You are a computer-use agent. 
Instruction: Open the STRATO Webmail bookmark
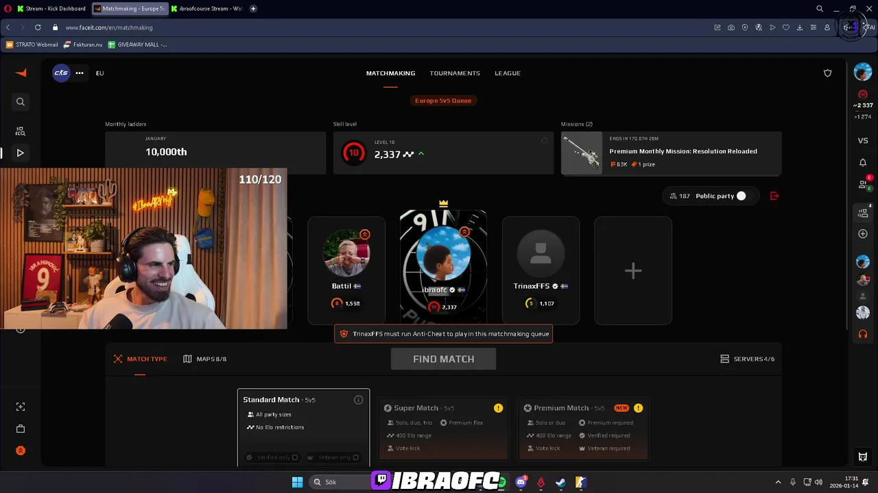click(32, 45)
